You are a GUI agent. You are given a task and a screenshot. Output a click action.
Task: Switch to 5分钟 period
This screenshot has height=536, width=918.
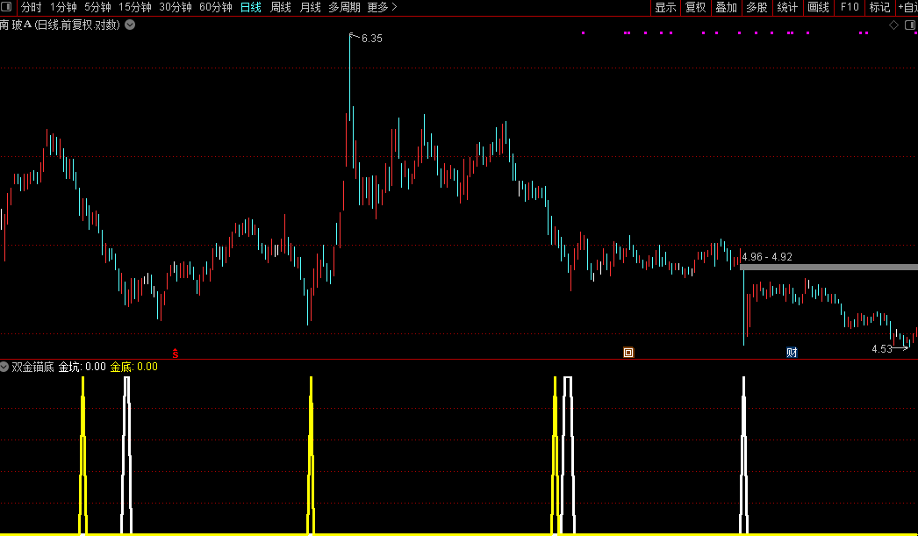tap(97, 7)
